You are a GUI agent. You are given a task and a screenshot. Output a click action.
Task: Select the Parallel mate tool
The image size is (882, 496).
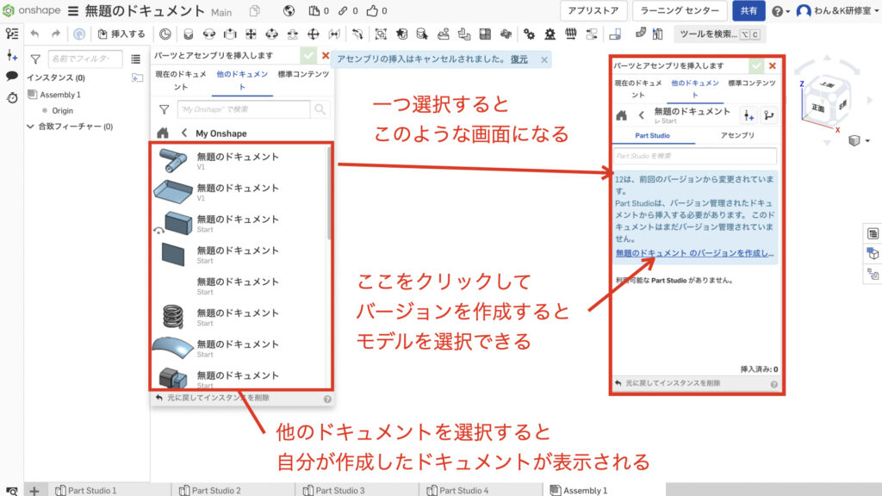[334, 34]
